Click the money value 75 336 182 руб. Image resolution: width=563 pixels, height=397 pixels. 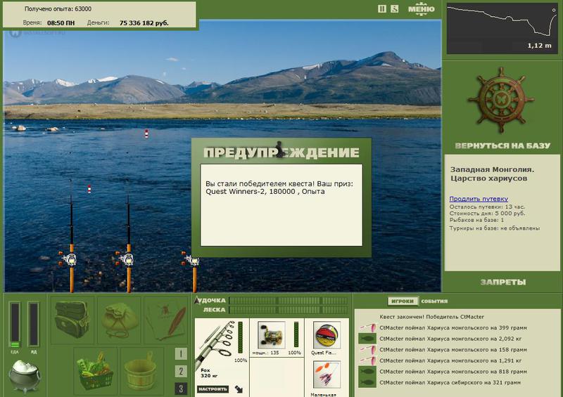pos(144,23)
